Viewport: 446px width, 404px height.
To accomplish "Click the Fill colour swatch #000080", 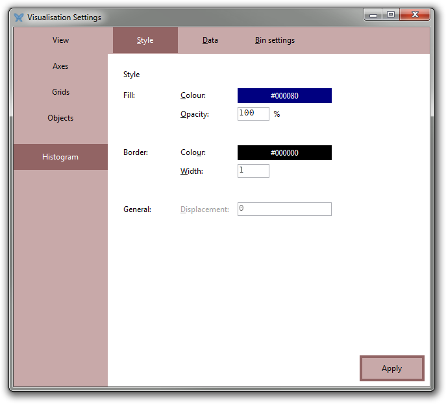I will point(284,96).
